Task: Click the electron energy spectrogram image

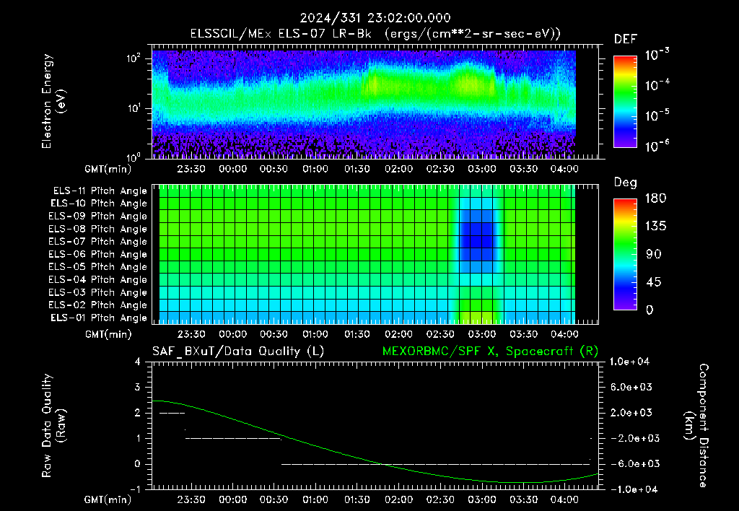Action: [x=364, y=104]
